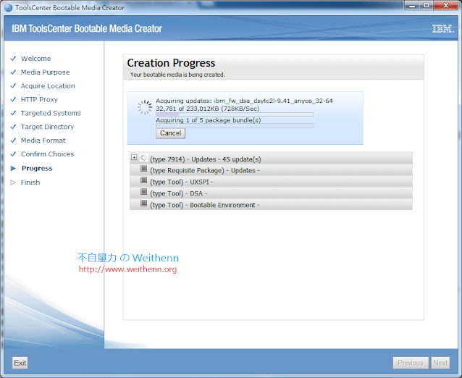Viewport: 462px width, 378px height.
Task: Click status square for DSA row
Action: click(143, 192)
